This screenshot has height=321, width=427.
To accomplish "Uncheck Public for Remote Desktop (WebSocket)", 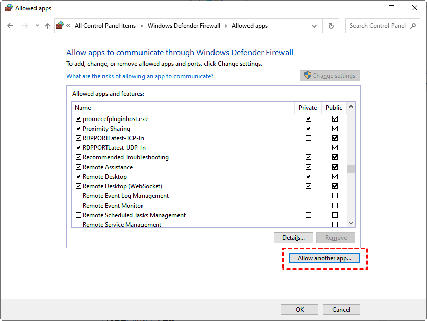I will pos(335,186).
